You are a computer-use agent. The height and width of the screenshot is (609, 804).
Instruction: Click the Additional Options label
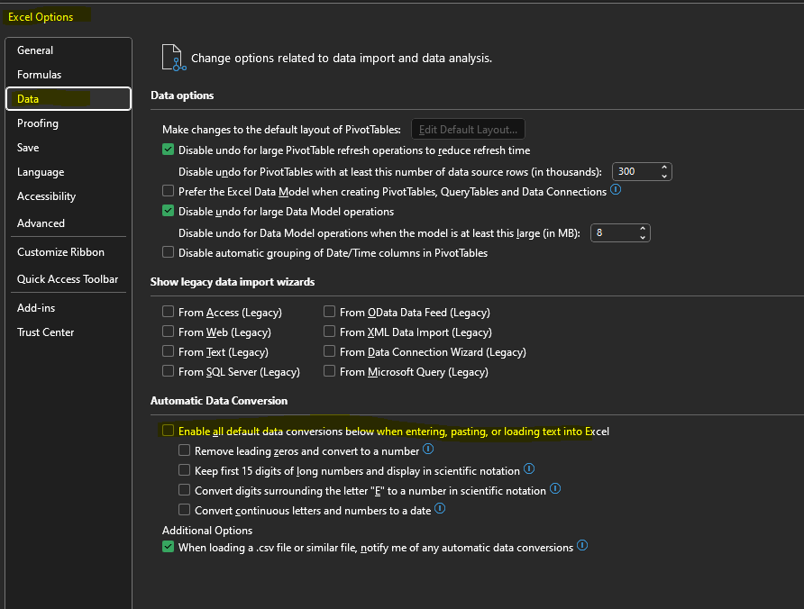point(207,530)
